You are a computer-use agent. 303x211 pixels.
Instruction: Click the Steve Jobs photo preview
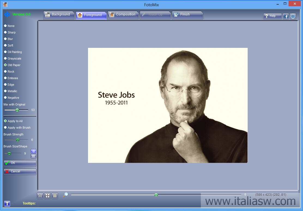(x=168, y=105)
